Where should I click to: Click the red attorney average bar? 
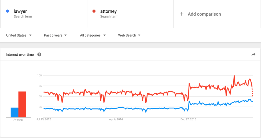tap(22, 104)
